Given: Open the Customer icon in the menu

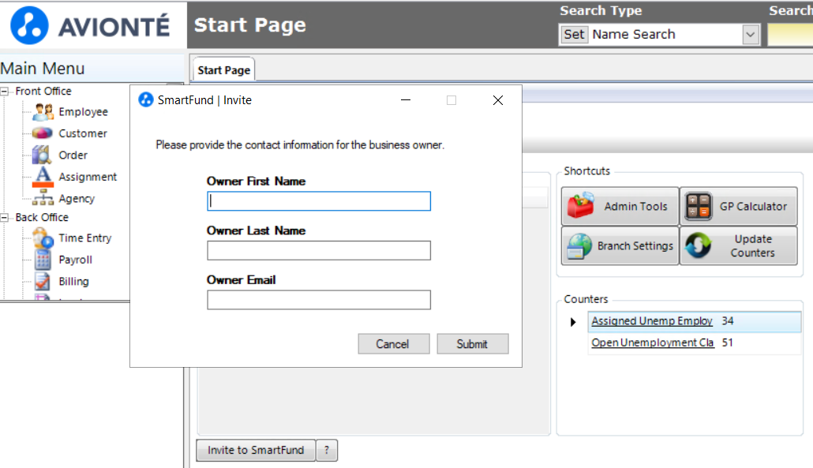Looking at the screenshot, I should click(42, 133).
